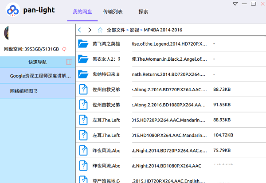Image resolution: width=266 pixels, height=183 pixels.
Task: Click file icon of the 91.55KB row
Action: [83, 105]
